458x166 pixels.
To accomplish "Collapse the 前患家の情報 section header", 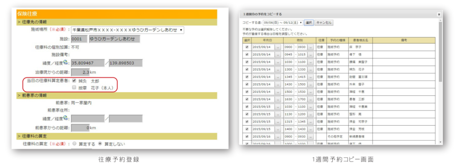I will click(117, 96).
